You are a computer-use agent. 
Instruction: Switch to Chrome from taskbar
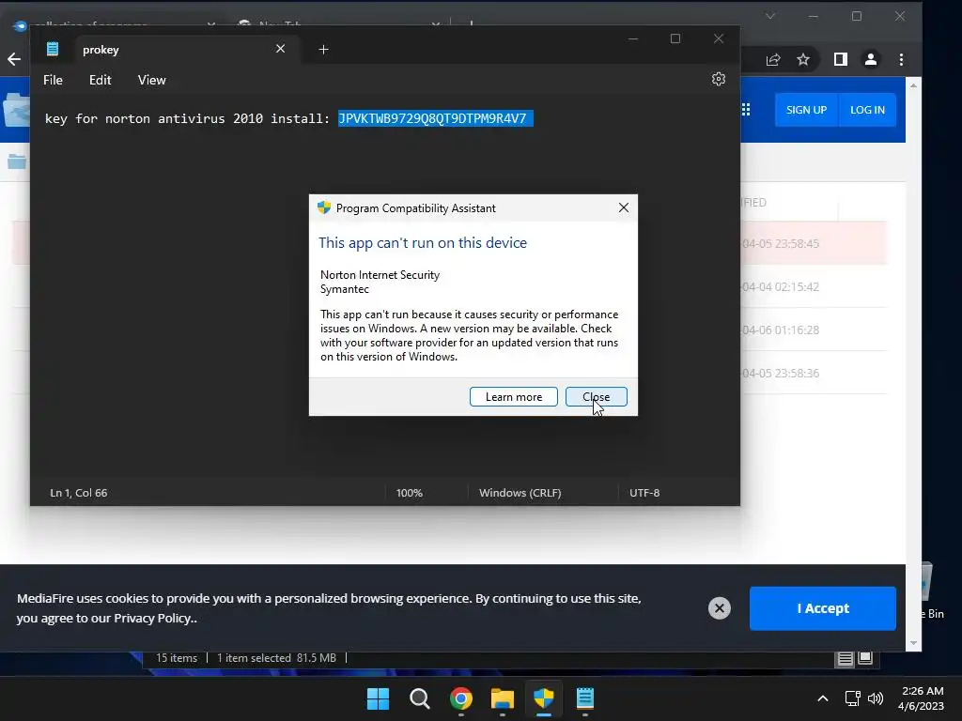pos(460,698)
